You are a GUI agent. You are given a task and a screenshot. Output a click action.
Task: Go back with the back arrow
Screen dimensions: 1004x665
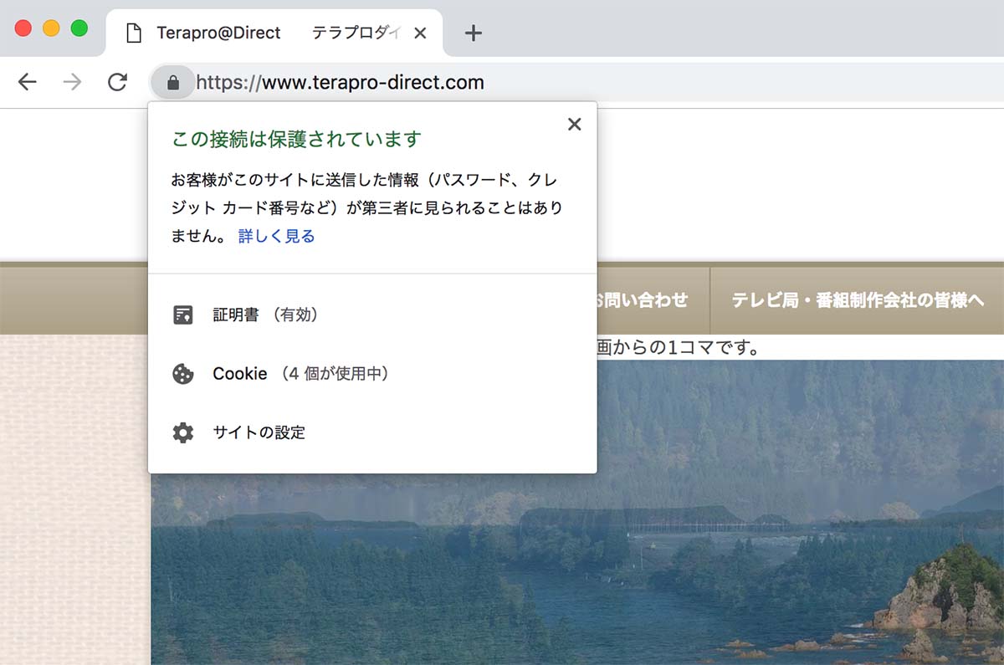point(28,82)
